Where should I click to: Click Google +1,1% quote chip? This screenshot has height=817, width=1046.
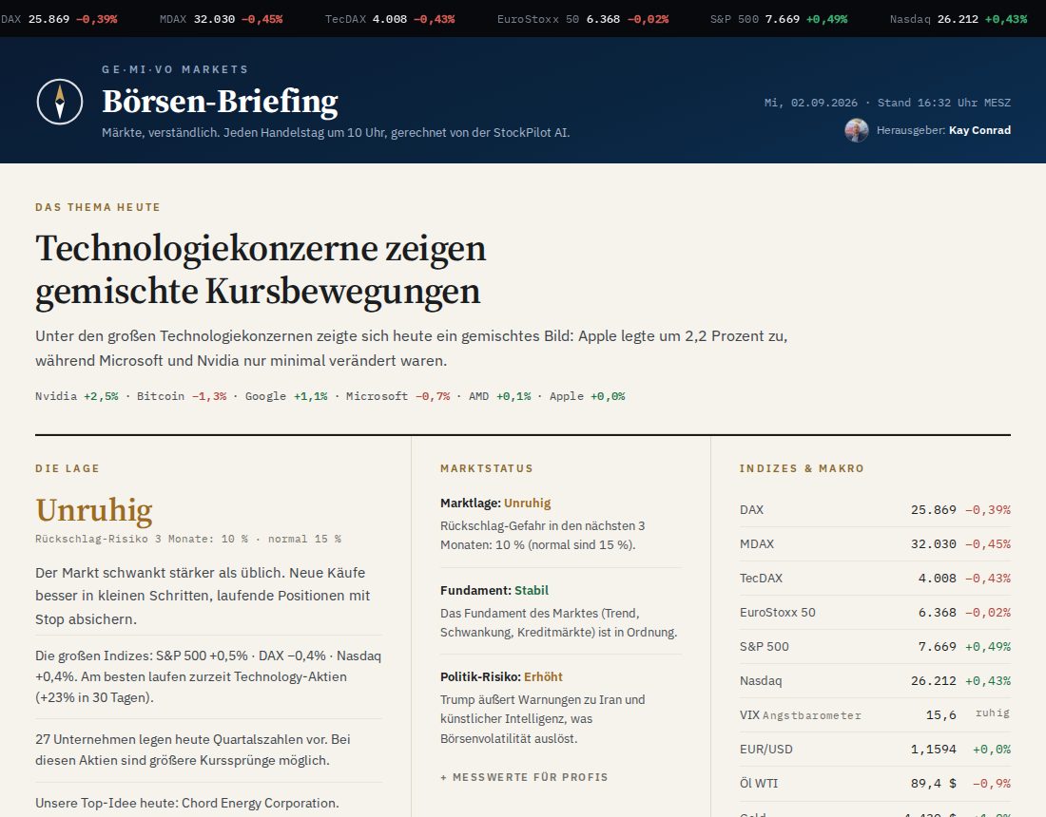pos(286,396)
